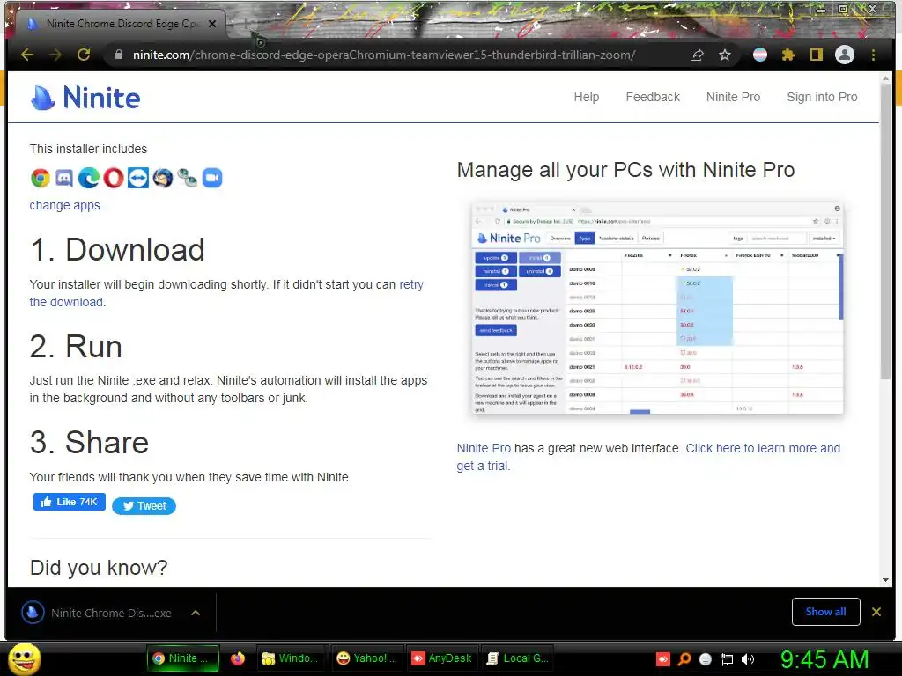
Task: Open Firefox from the taskbar
Action: click(x=238, y=658)
